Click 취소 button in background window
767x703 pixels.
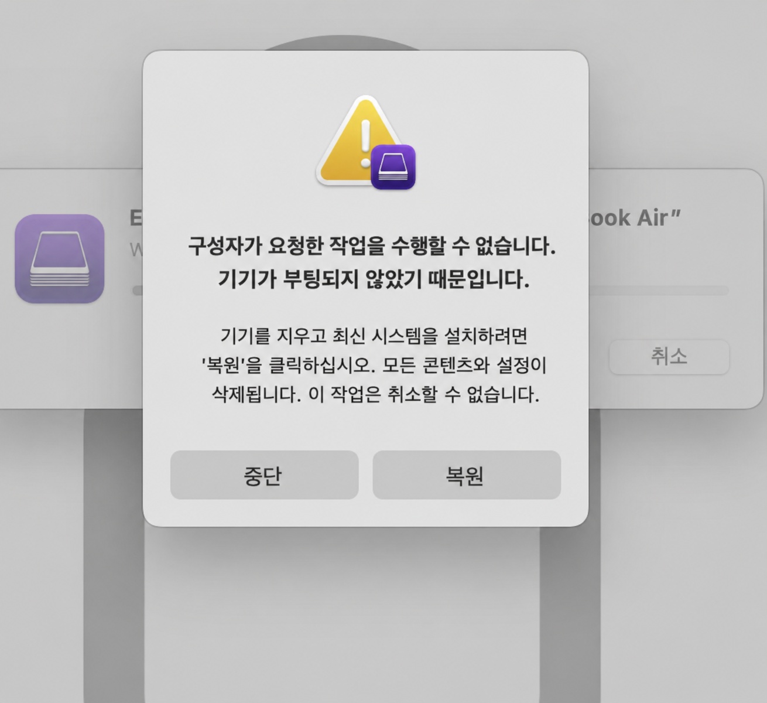point(669,356)
